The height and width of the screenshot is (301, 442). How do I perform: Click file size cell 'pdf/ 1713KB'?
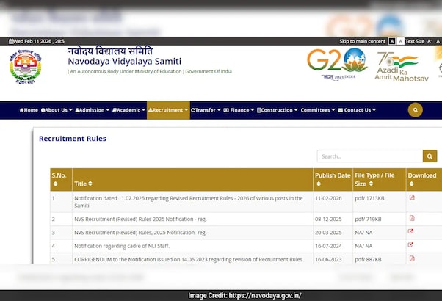point(369,198)
